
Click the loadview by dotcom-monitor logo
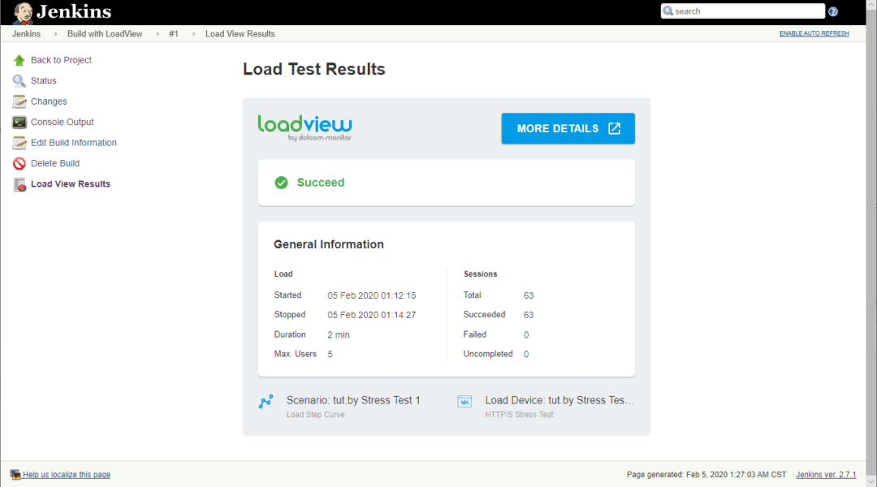pos(305,127)
